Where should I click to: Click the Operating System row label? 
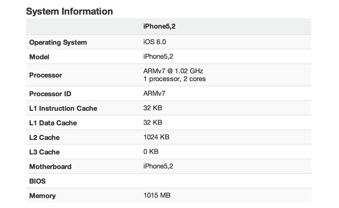[58, 42]
